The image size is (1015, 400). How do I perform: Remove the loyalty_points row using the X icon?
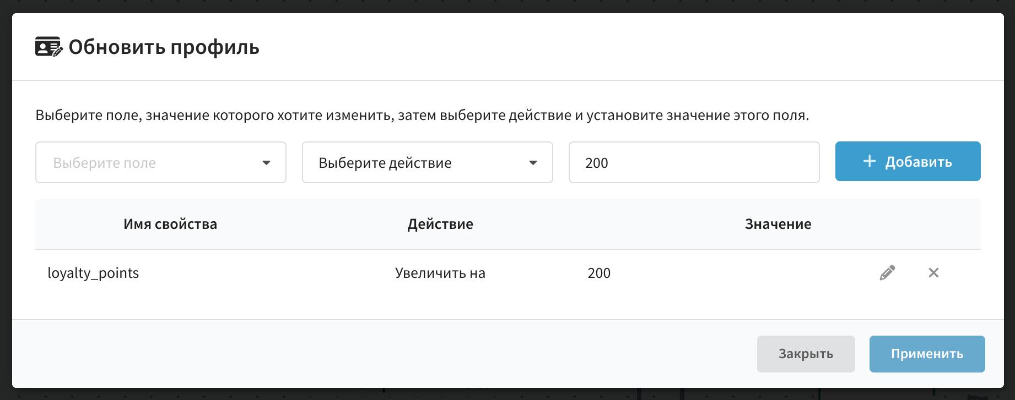tap(933, 273)
